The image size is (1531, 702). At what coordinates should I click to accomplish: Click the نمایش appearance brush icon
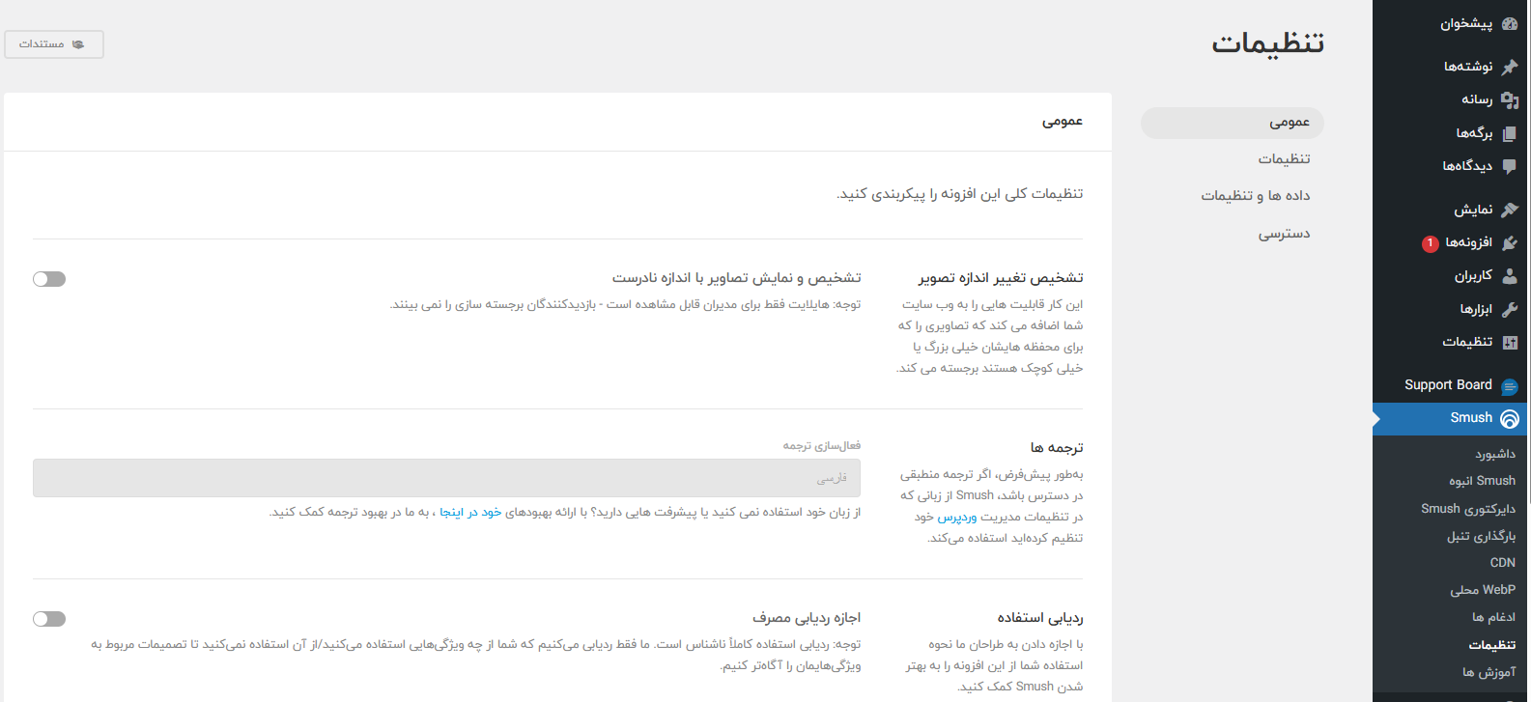pyautogui.click(x=1510, y=210)
